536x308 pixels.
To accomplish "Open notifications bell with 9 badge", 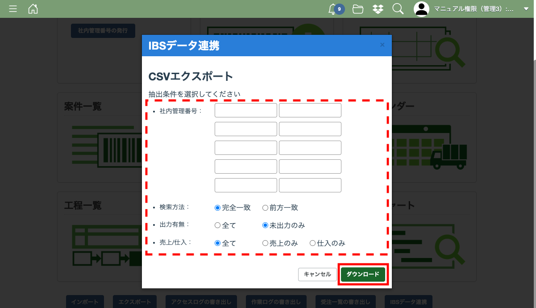I will pos(332,9).
